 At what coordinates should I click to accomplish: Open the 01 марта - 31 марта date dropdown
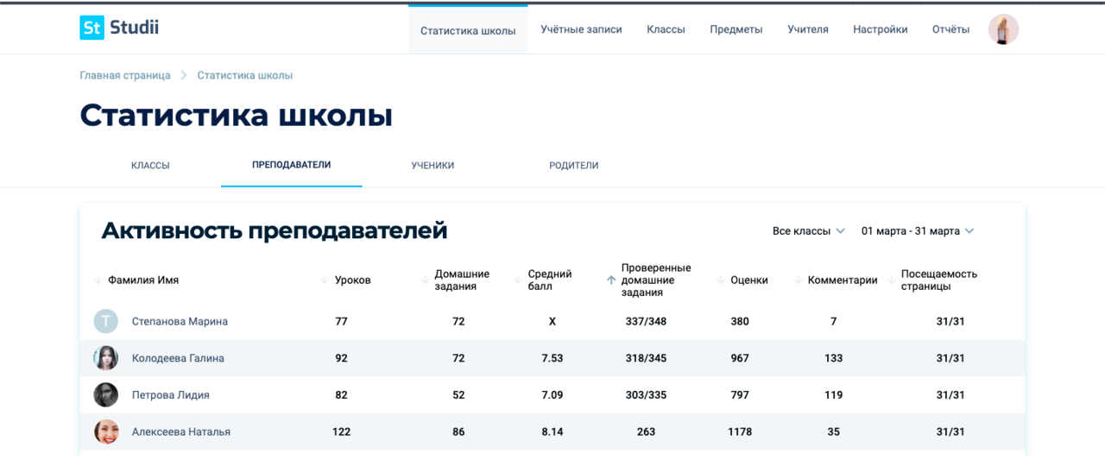(918, 231)
